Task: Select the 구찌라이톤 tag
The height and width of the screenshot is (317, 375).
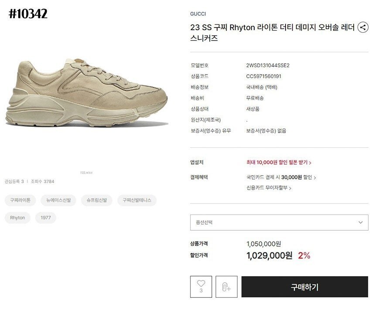Action: pos(20,200)
